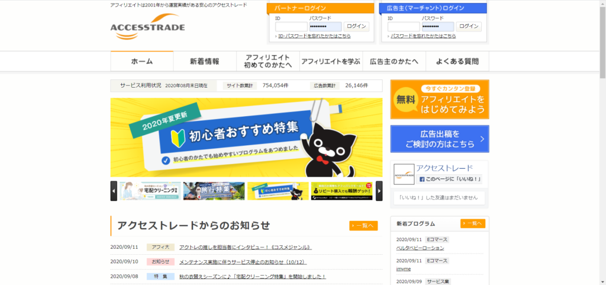Click 一覧へ button in 新着プログラム panel
This screenshot has height=285, width=606.
coord(473,223)
